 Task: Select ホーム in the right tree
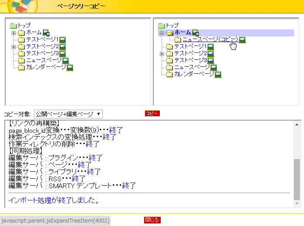click(x=183, y=33)
